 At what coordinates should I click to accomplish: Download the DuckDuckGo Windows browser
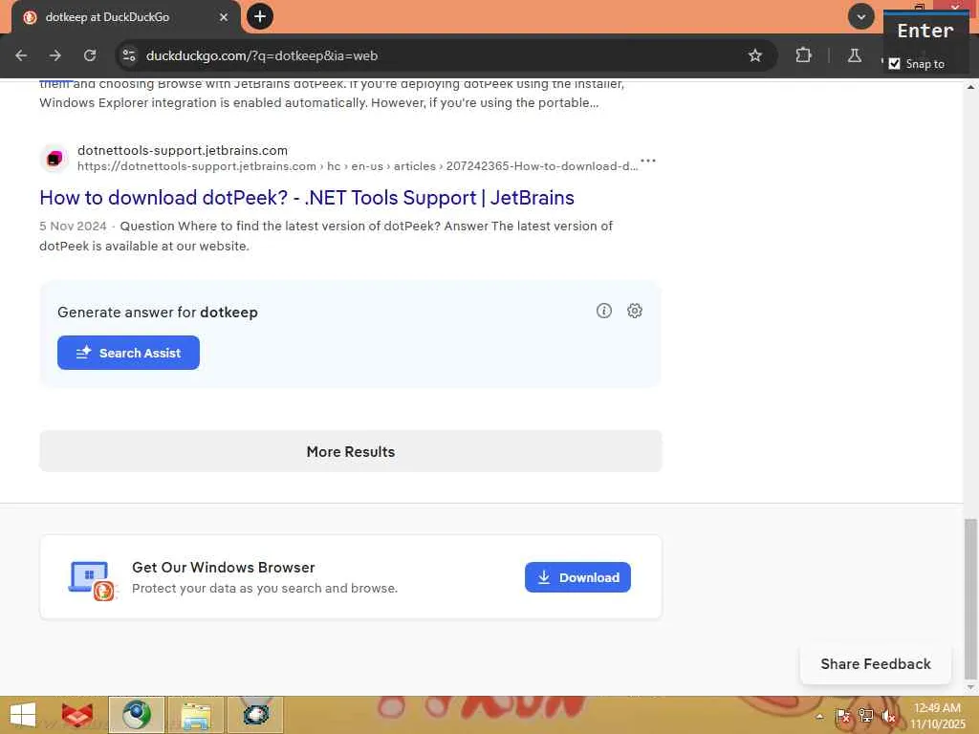pyautogui.click(x=577, y=577)
